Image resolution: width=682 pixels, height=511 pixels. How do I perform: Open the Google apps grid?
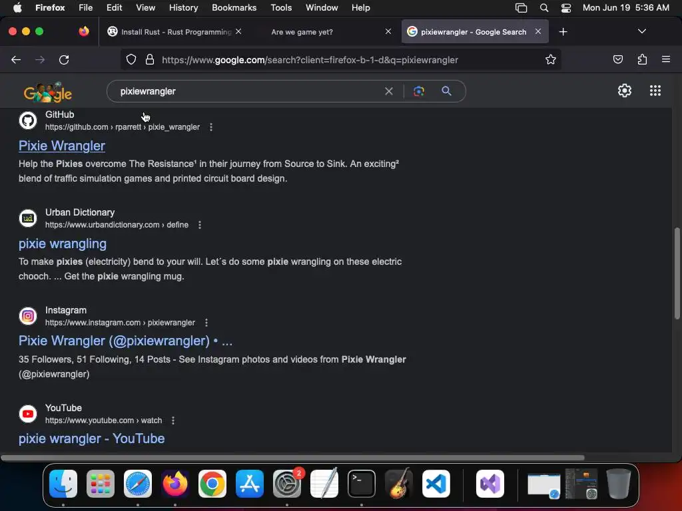pos(655,90)
